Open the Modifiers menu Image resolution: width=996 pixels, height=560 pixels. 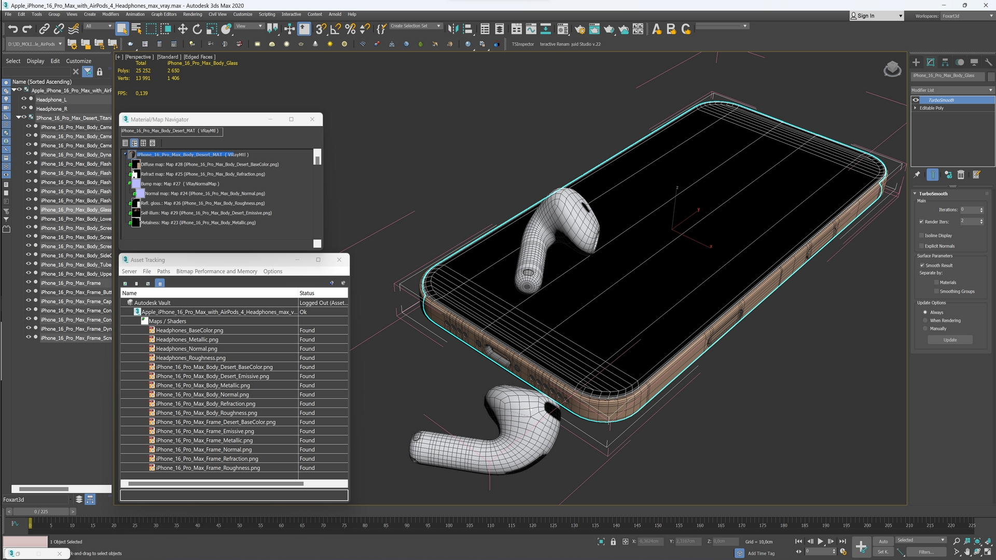(x=110, y=15)
